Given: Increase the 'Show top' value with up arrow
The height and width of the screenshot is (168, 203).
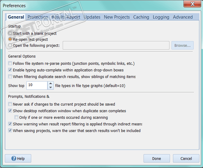Looking at the screenshot, I should click(51, 84).
